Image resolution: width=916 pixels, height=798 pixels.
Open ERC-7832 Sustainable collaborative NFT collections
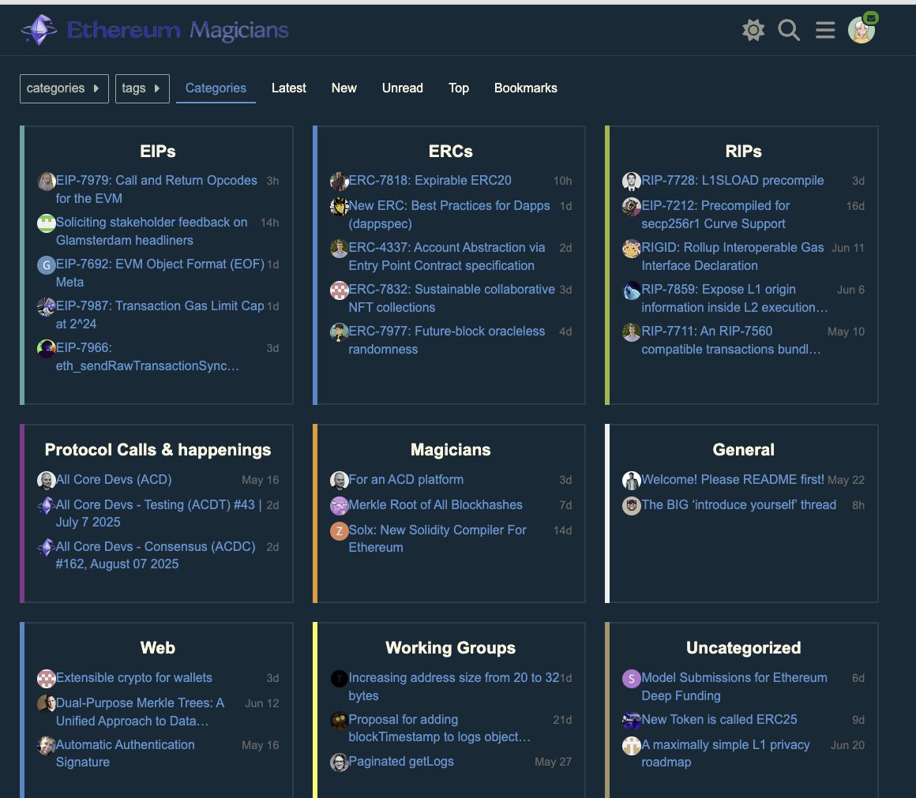tap(452, 298)
